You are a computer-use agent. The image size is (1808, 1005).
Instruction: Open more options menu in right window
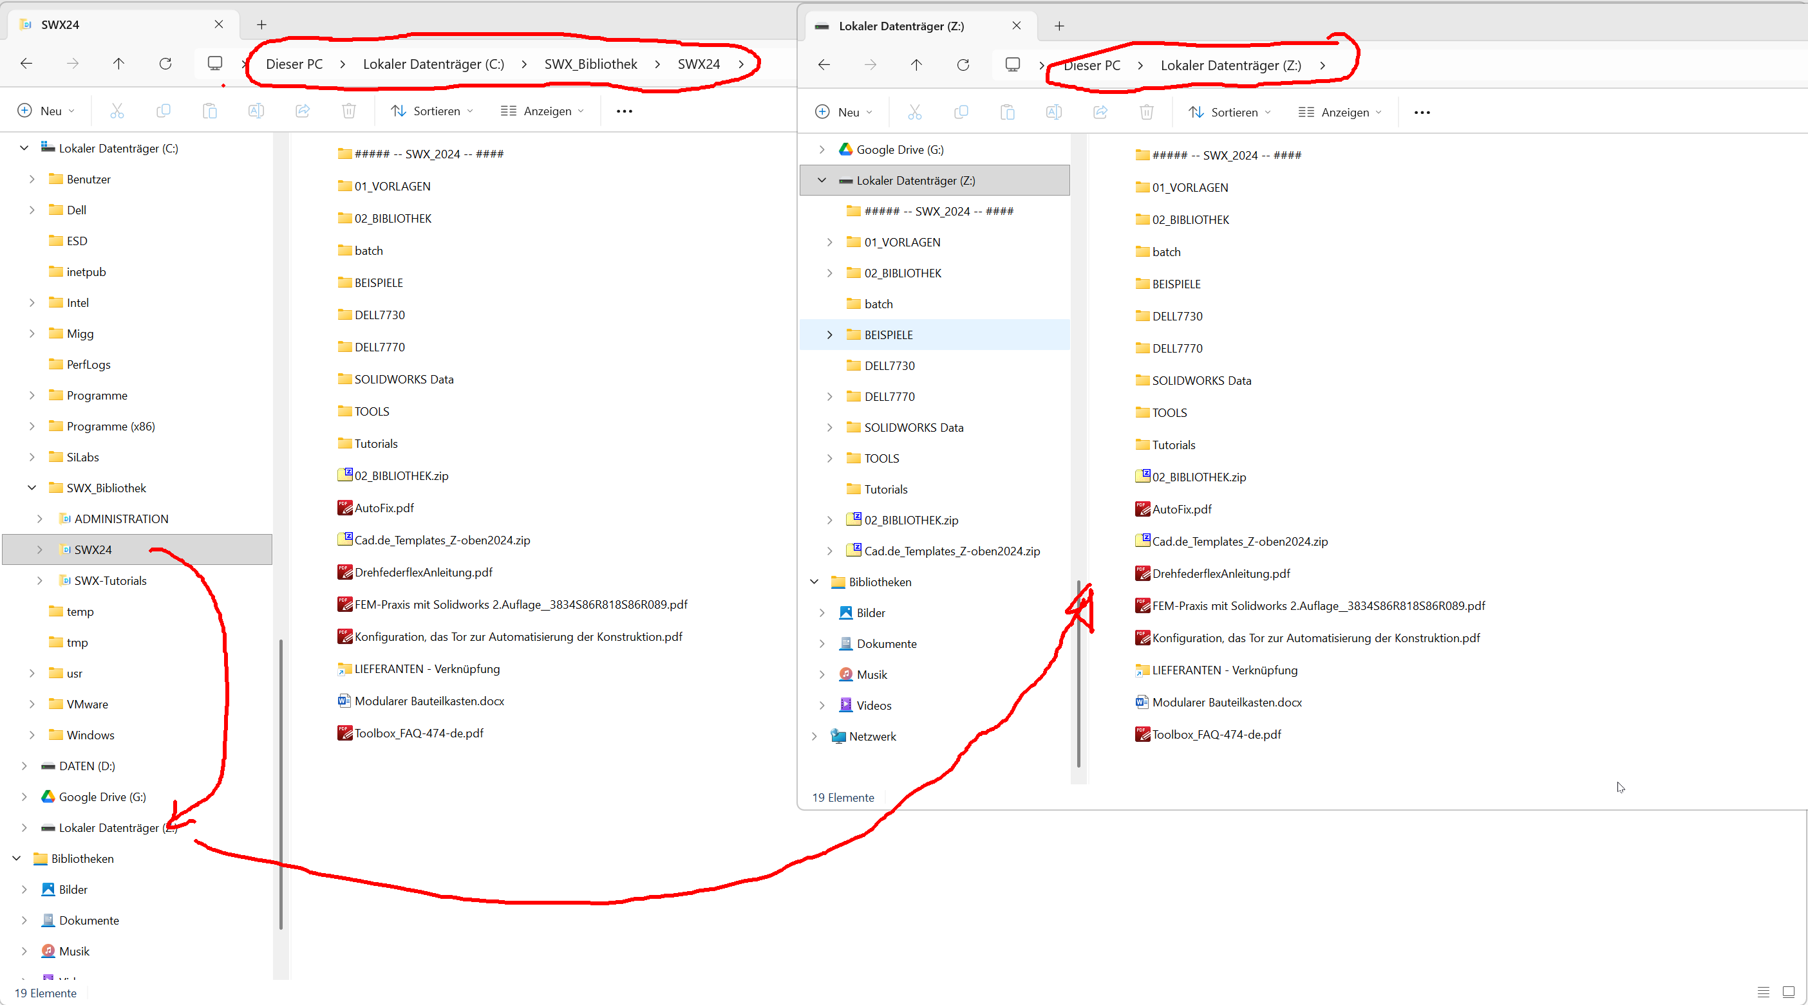(1422, 112)
